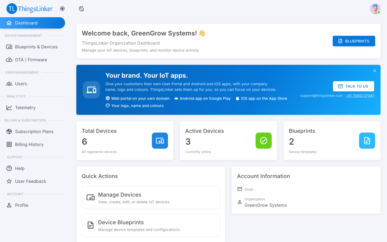This screenshot has height=242, width=387.
Task: Toggle the sidebar pin radio icon
Action: tap(62, 9)
